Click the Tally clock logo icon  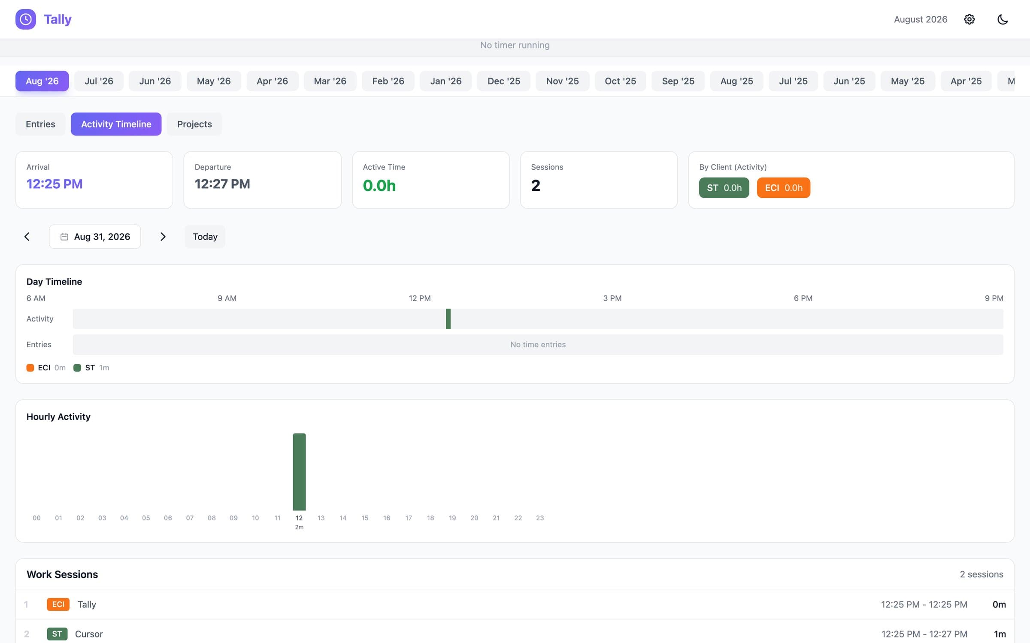point(26,19)
